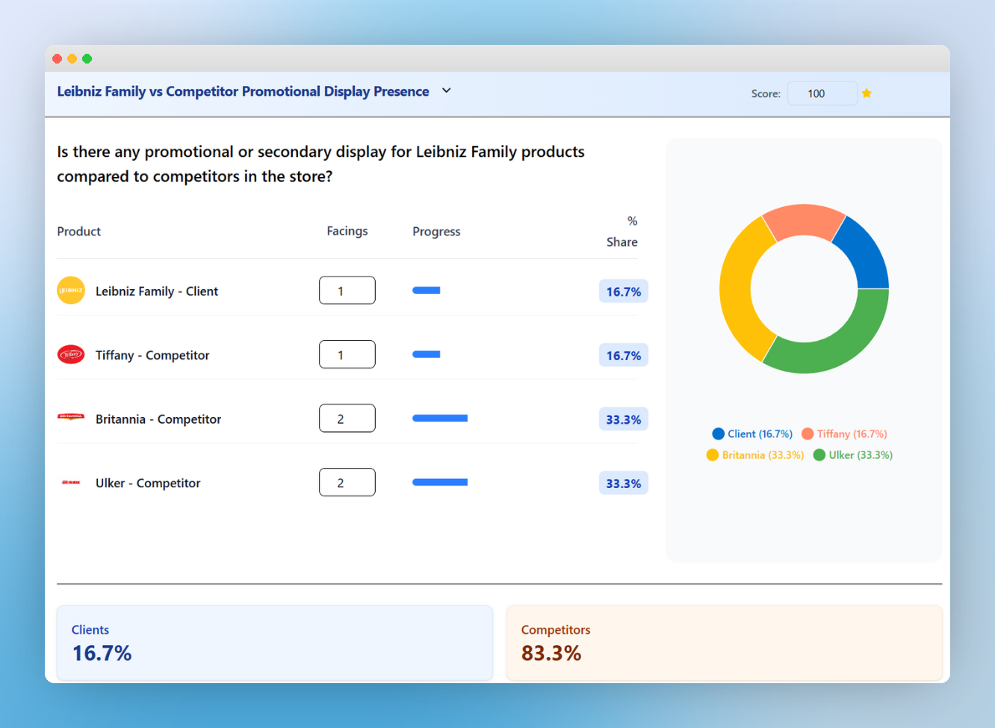Click the report title Leibniz Family vs Competitor

244,91
